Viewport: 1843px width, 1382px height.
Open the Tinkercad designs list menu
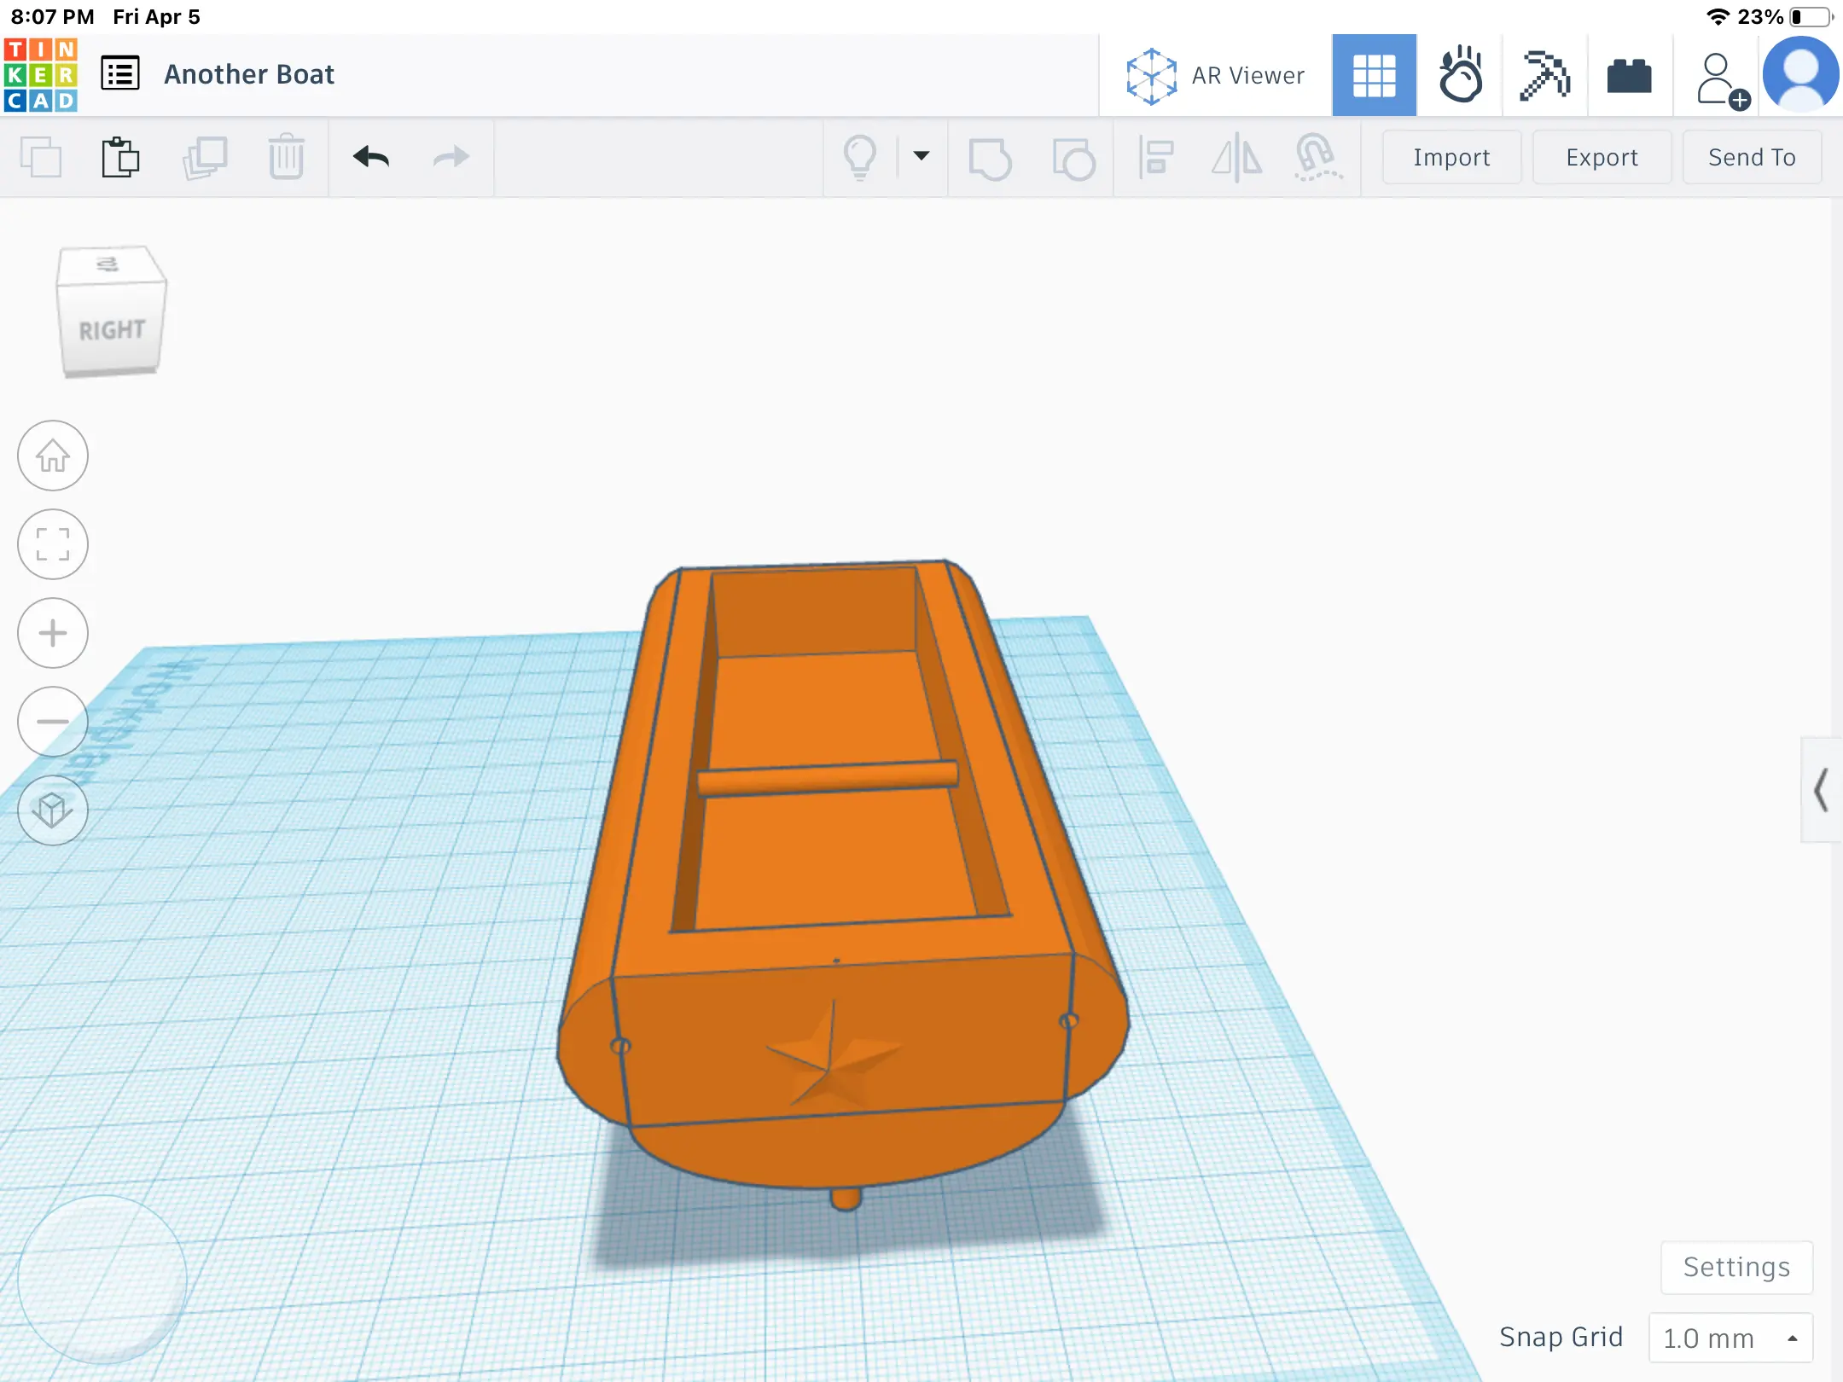point(119,73)
